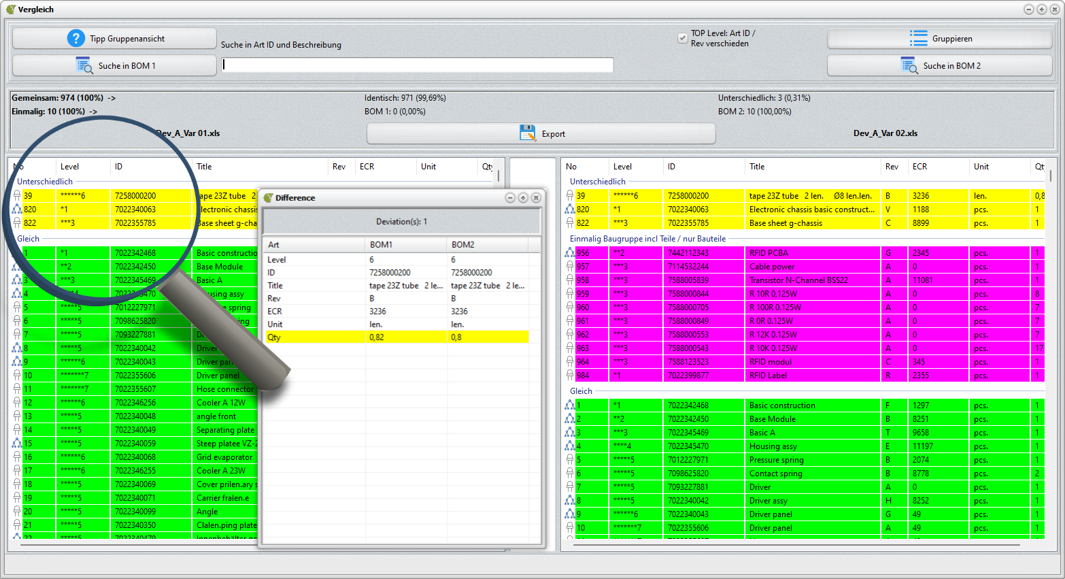Collapse the right Unterschiedlich group
Viewport: 1065px width, 579px height.
click(597, 182)
